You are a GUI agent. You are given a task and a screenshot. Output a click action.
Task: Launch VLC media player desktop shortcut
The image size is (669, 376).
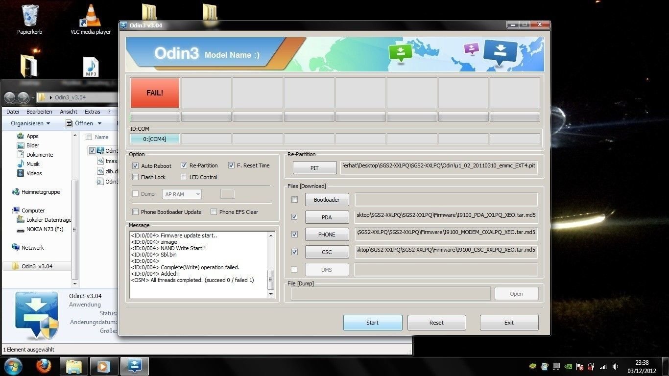click(x=91, y=20)
